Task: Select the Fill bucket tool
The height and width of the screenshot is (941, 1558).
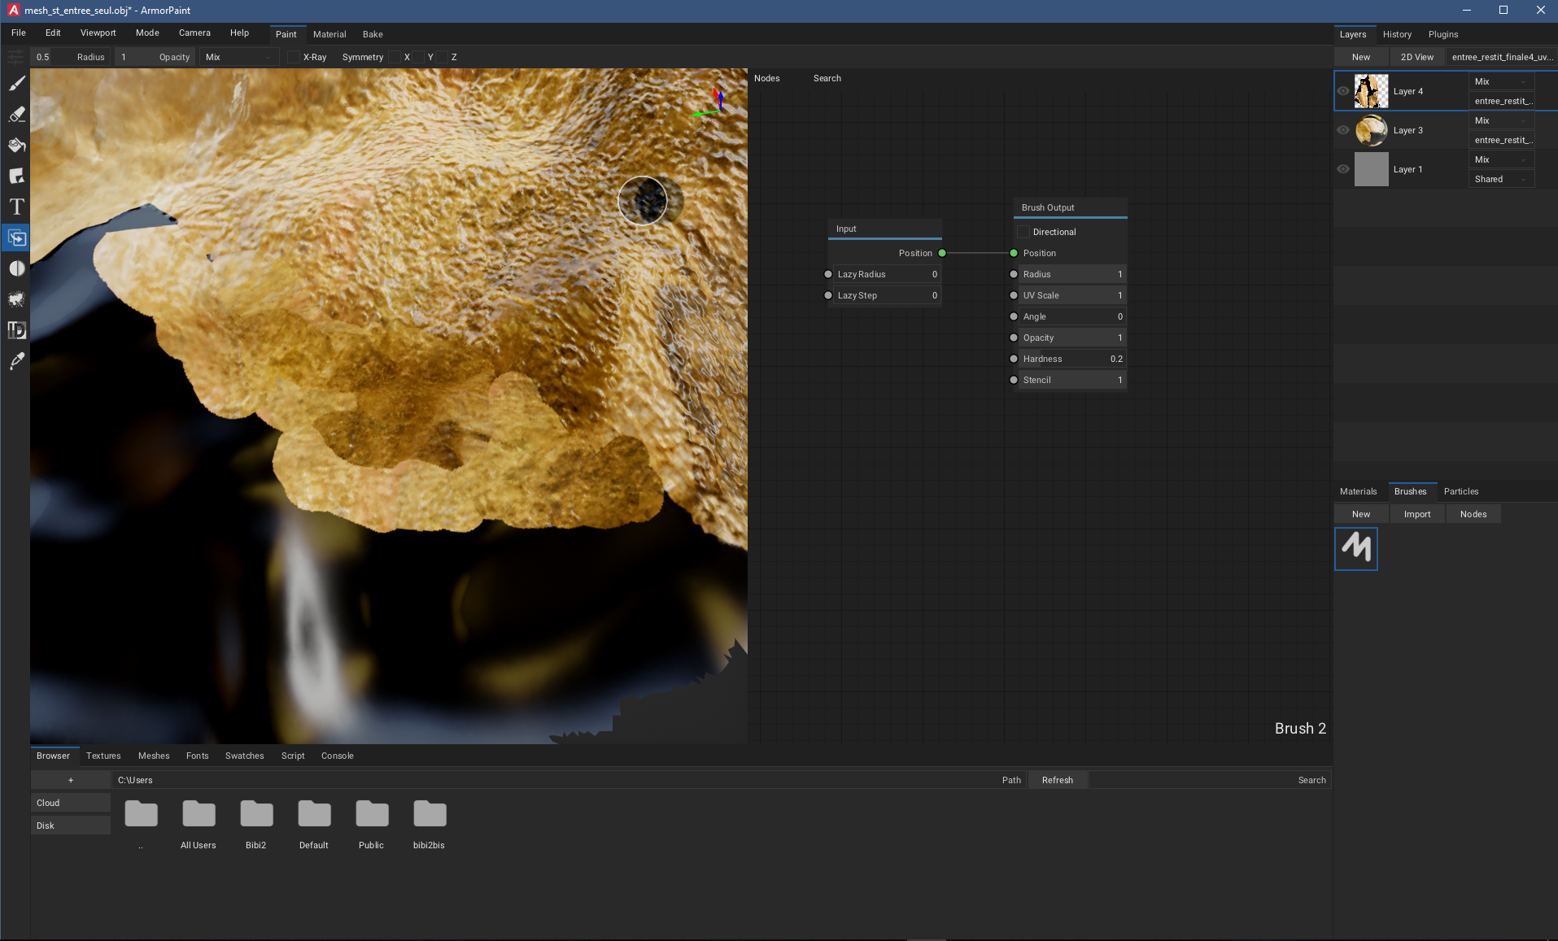Action: [x=16, y=146]
